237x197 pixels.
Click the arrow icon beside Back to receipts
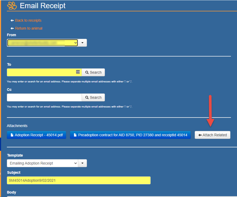[x=12, y=21]
